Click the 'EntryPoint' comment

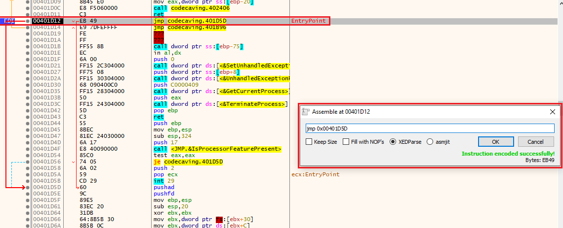pyautogui.click(x=309, y=21)
